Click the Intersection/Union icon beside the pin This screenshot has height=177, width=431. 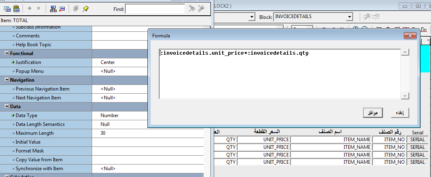(76, 8)
